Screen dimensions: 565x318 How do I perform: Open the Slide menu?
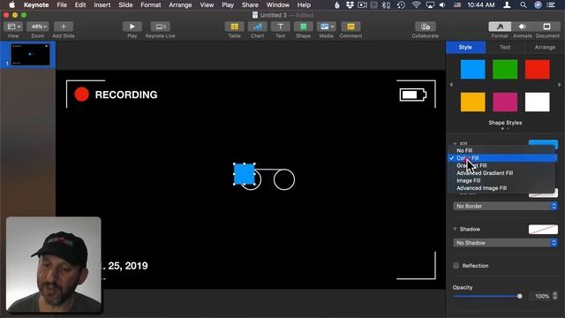(125, 5)
